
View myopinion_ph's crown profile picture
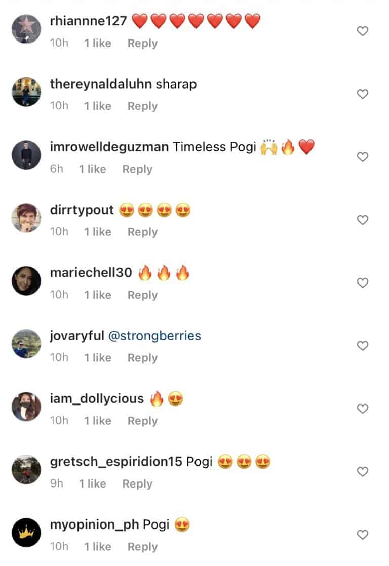[x=26, y=535]
